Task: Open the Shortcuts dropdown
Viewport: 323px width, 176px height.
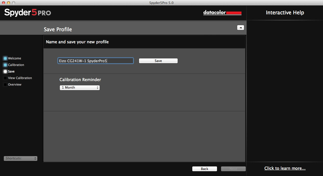Action: coord(20,158)
